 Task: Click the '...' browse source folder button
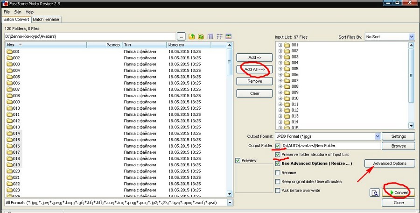tap(181, 36)
